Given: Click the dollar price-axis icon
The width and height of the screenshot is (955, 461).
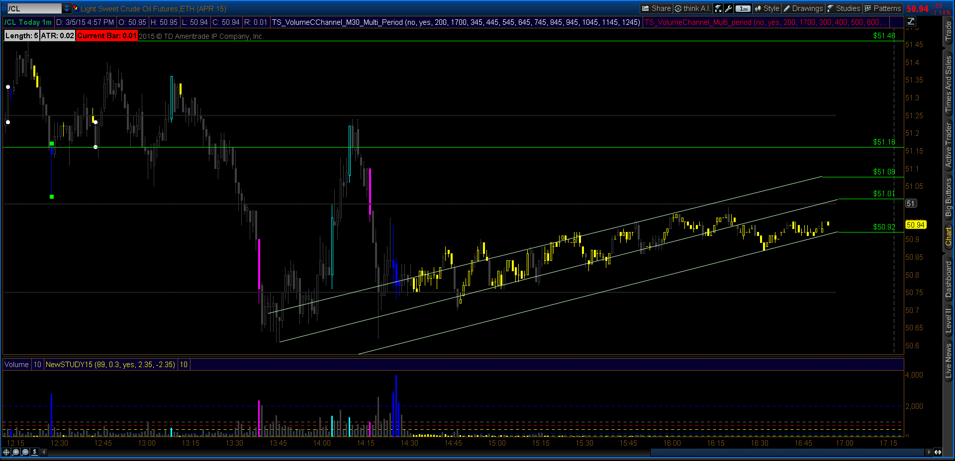Looking at the screenshot, I should (x=35, y=452).
